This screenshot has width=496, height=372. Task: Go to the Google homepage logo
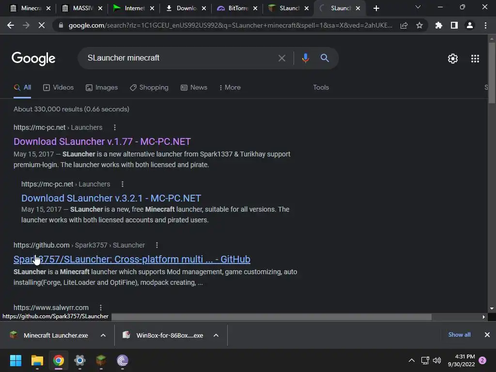pos(33,59)
